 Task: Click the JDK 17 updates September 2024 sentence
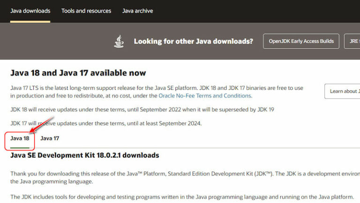point(106,123)
